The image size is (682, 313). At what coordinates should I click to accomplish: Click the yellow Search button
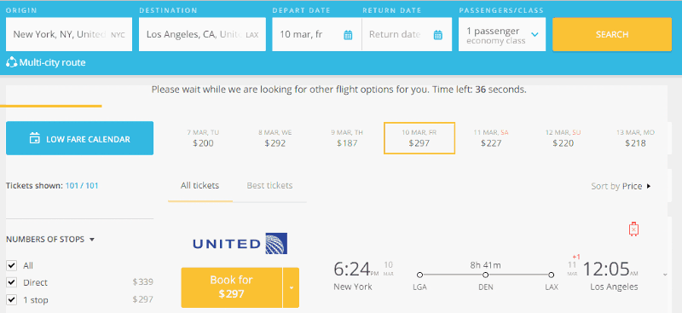coord(612,35)
